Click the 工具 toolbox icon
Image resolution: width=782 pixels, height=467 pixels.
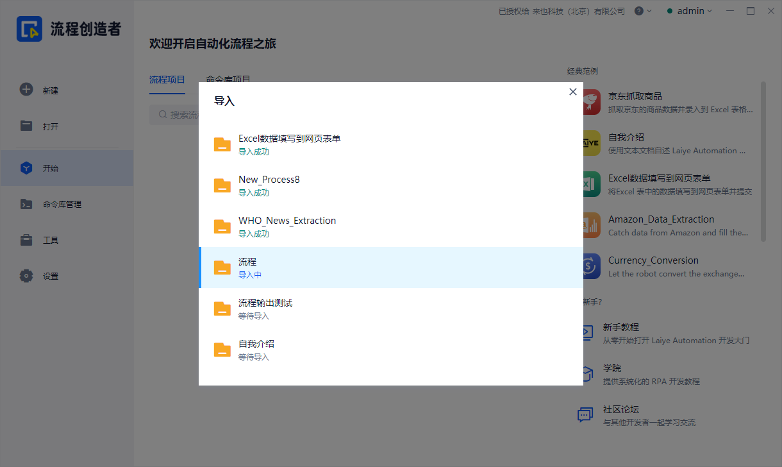(x=26, y=240)
